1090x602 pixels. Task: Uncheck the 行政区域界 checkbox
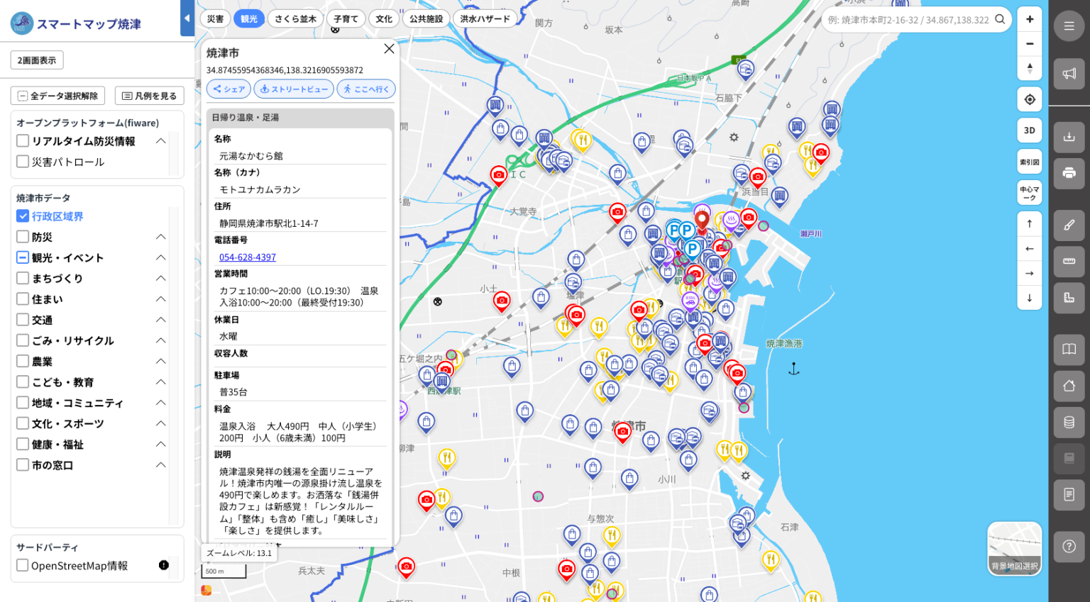pyautogui.click(x=23, y=216)
